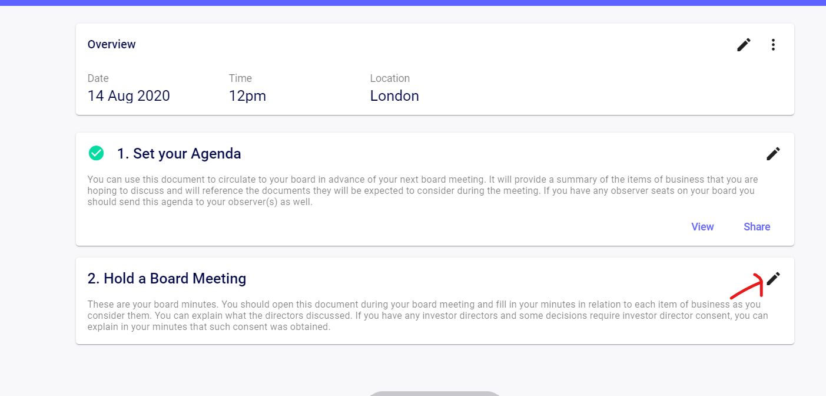
Task: Open the agenda via View link
Action: coord(702,227)
